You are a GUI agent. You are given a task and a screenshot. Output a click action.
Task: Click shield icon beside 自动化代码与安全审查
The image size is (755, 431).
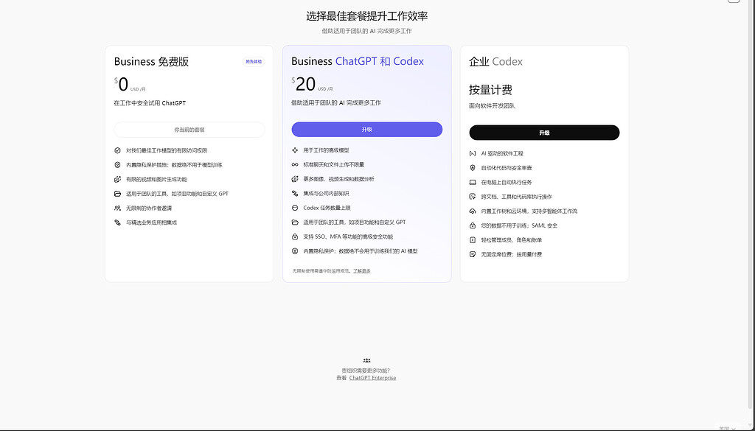[x=473, y=168]
